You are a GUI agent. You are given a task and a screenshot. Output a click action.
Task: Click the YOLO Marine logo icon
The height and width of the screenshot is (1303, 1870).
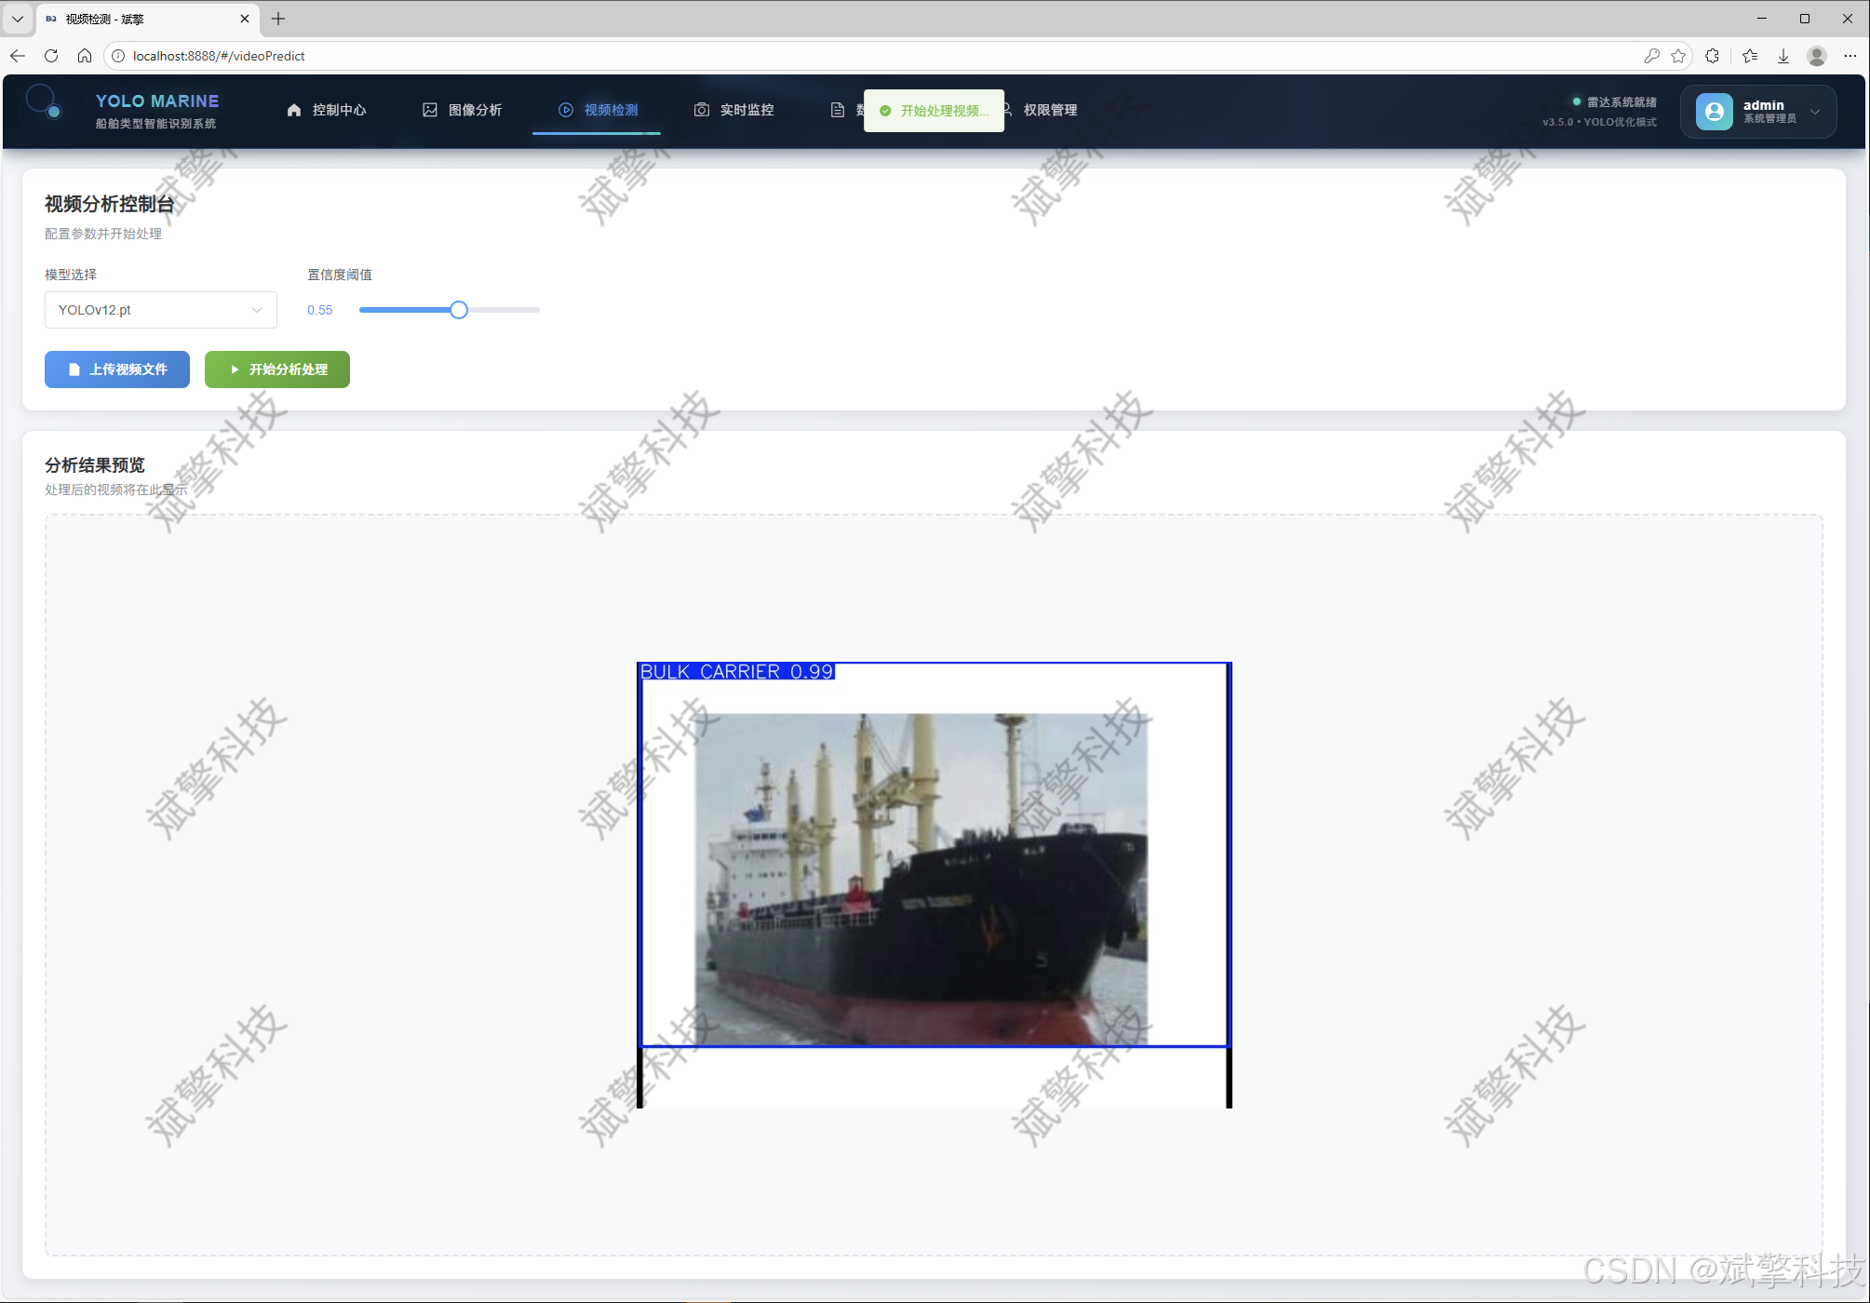(43, 101)
